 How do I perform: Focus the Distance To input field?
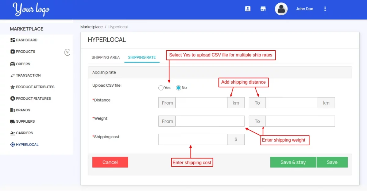[x=292, y=103]
